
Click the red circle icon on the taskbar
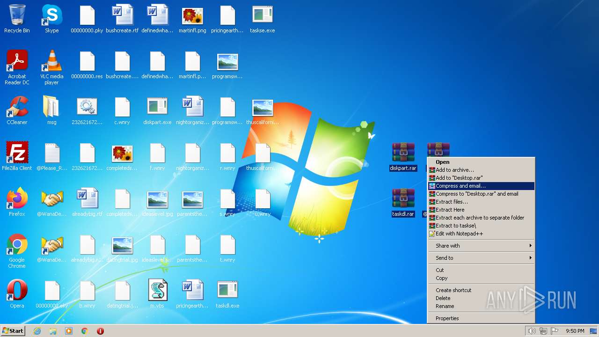(x=100, y=331)
